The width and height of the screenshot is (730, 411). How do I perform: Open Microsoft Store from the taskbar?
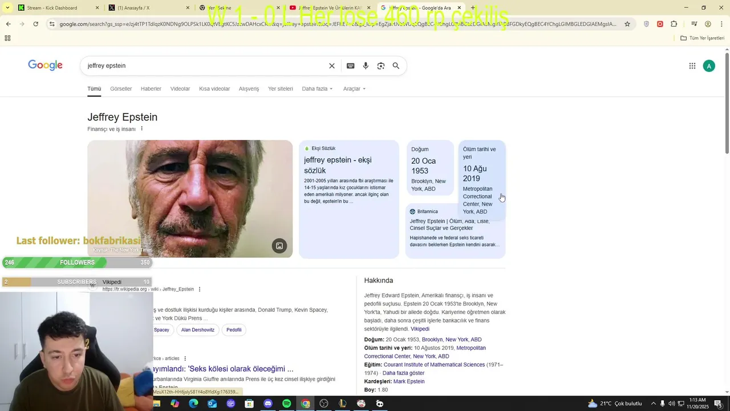coord(249,404)
